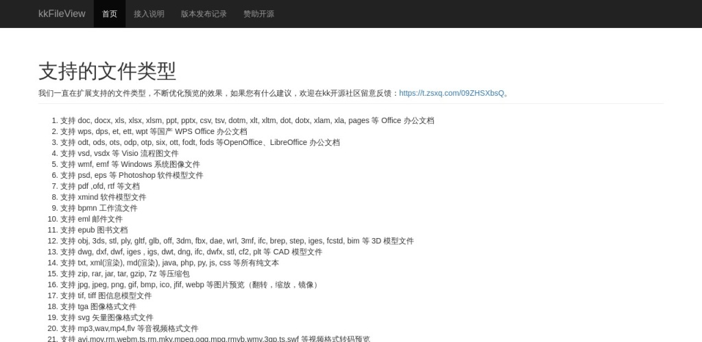The image size is (702, 342).
Task: Open 版本发布记录 in the navbar
Action: [204, 14]
